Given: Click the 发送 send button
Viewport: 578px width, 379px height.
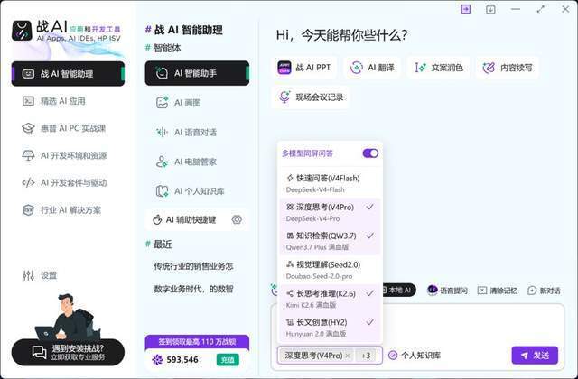Looking at the screenshot, I should pyautogui.click(x=535, y=355).
